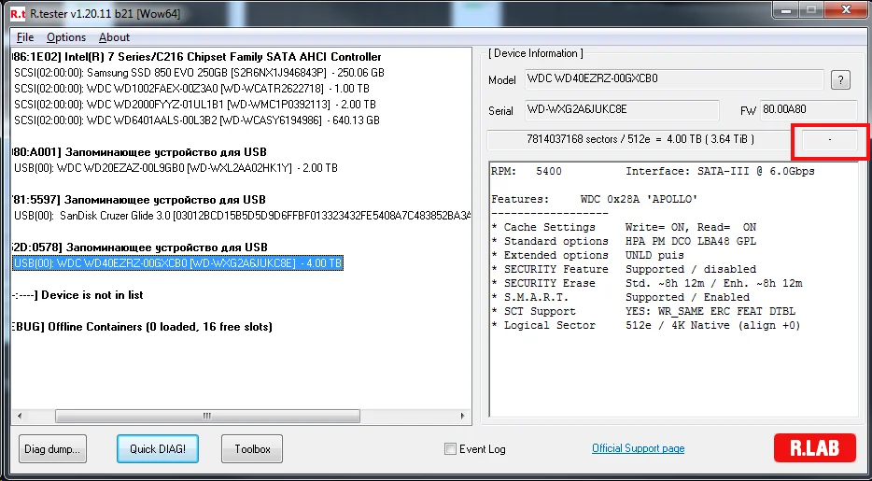The height and width of the screenshot is (481, 872).
Task: Click the Cache Settings line
Action: click(624, 228)
